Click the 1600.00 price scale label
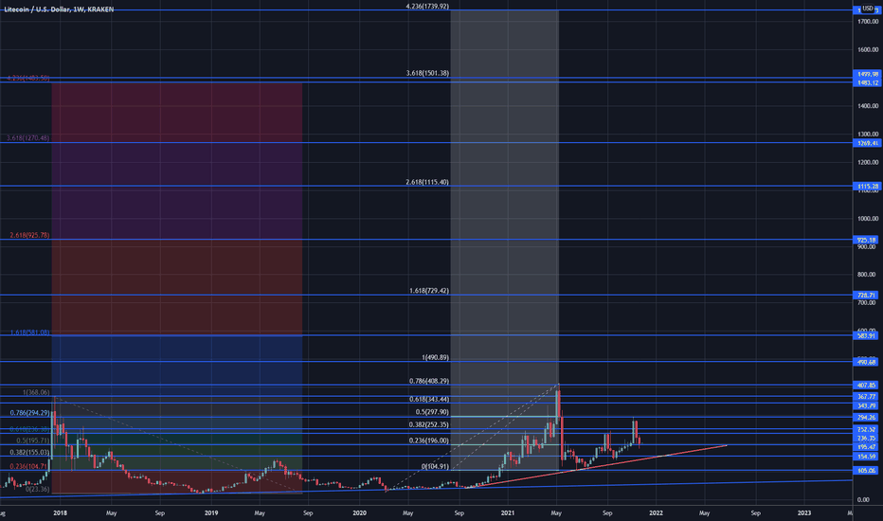883x521 pixels. 868,49
